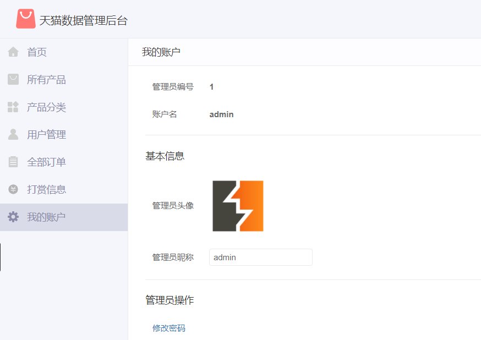Select 产品分类 in the sidebar
481x340 pixels.
tap(64, 107)
